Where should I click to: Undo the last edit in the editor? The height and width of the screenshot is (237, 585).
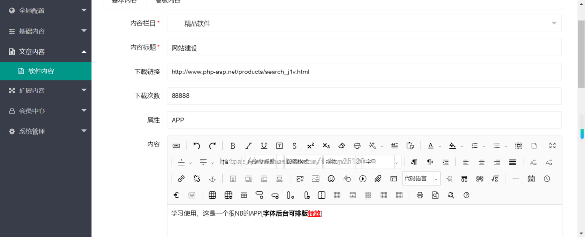[x=196, y=146]
